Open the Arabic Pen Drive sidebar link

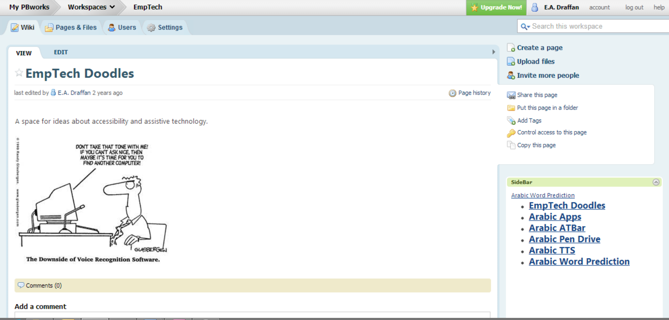564,239
